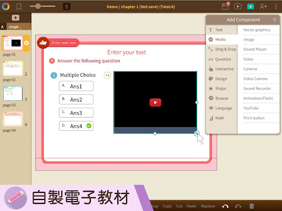Click the red chapter badge icon on slide
The width and height of the screenshot is (282, 211).
click(x=43, y=43)
